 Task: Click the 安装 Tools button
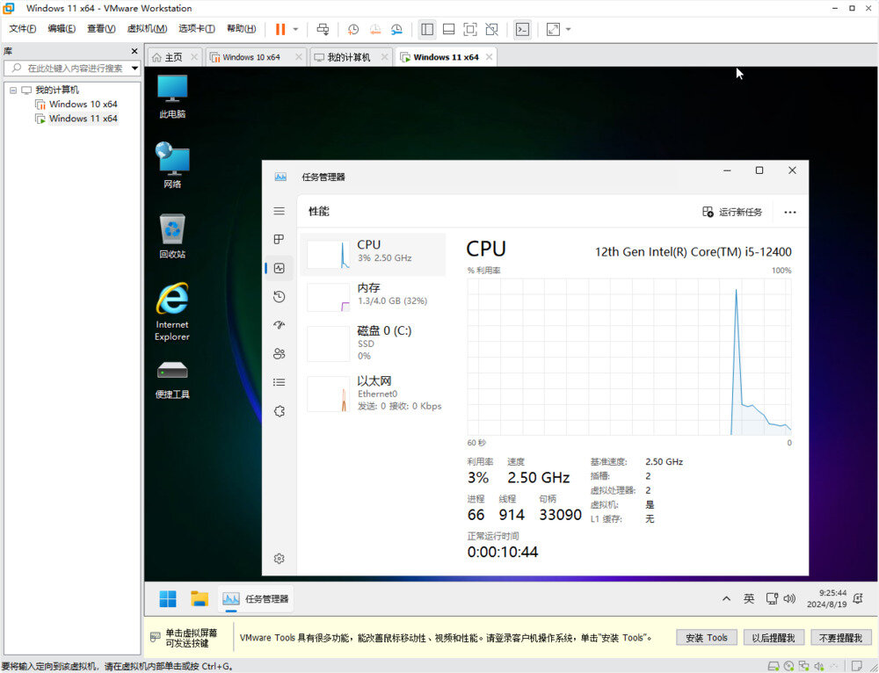click(706, 637)
